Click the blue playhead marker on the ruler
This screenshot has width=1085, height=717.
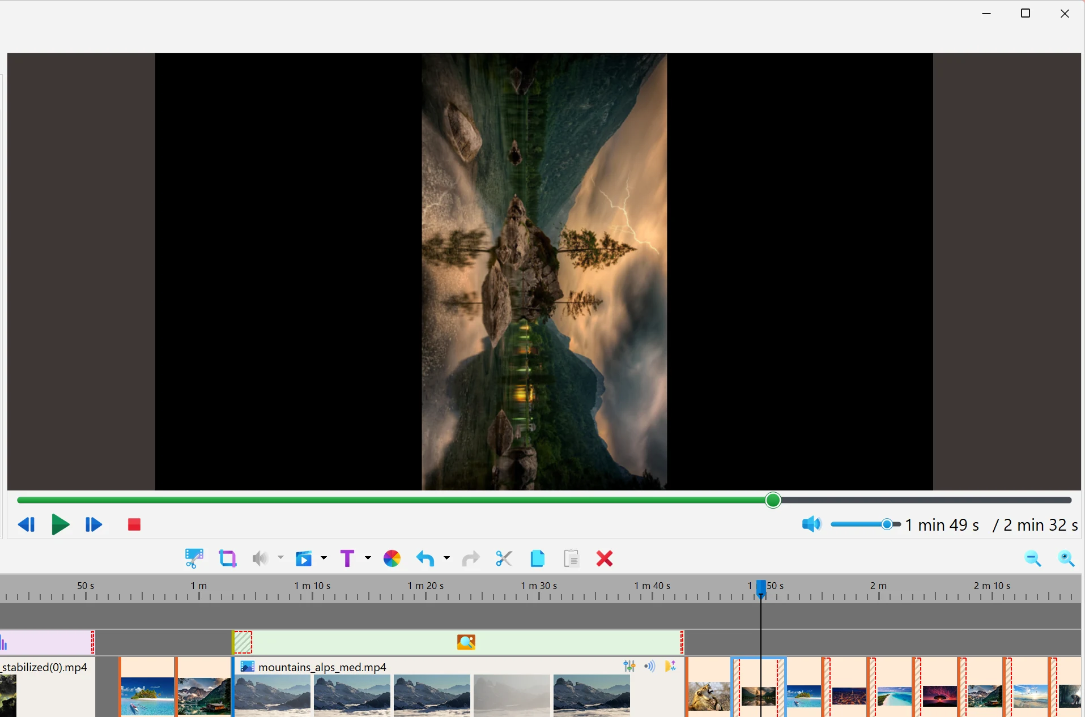[761, 588]
